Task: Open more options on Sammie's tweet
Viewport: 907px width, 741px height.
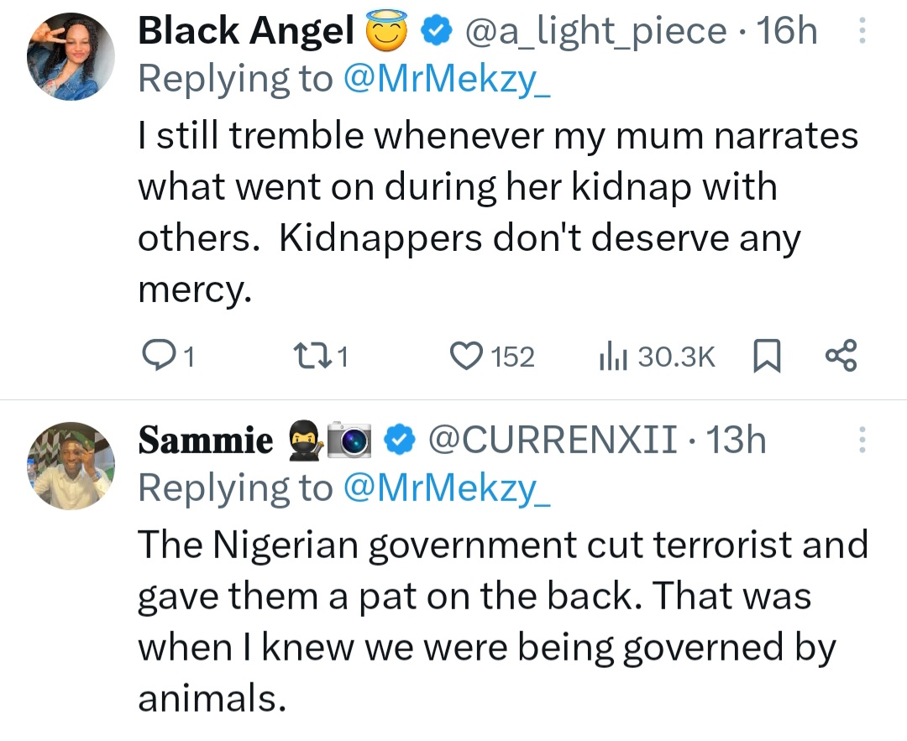Action: pos(860,441)
